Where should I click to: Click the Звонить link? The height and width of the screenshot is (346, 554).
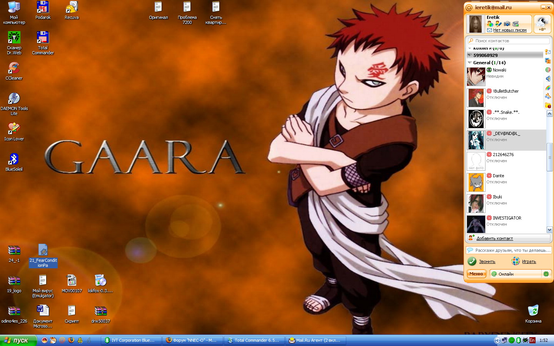coord(487,262)
